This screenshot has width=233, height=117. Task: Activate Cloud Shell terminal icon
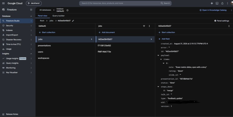coord(217,3)
